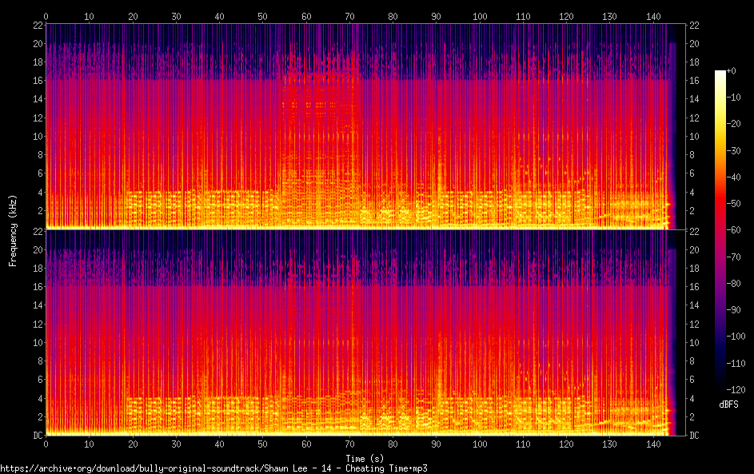Image resolution: width=754 pixels, height=474 pixels.
Task: Click the archive.org URL at the bottom
Action: (213, 468)
